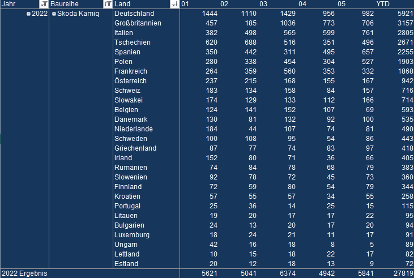Click the Spanien row label

pos(127,52)
